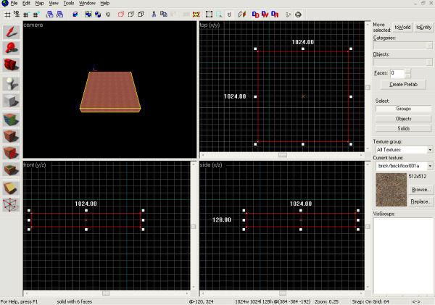This screenshot has height=305, width=435.
Task: Click Save Window State icon
Action: [59, 14]
